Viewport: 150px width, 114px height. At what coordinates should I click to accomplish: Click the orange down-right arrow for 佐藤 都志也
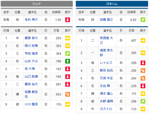[x=67, y=94]
